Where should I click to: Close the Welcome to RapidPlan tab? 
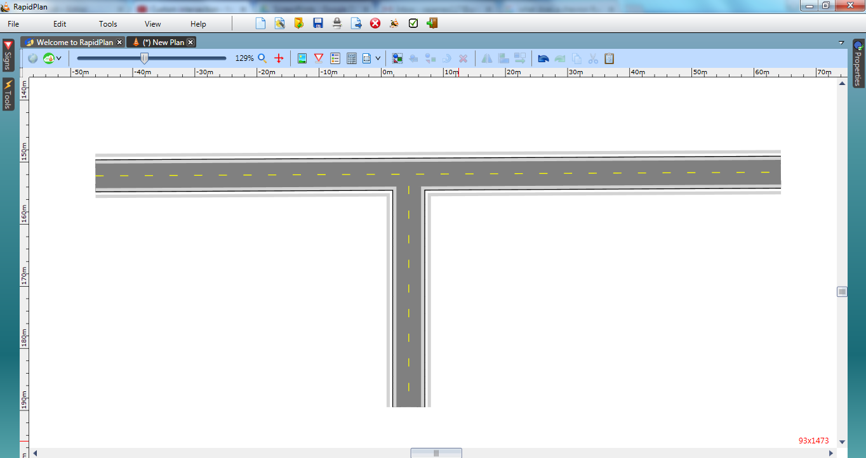point(119,43)
